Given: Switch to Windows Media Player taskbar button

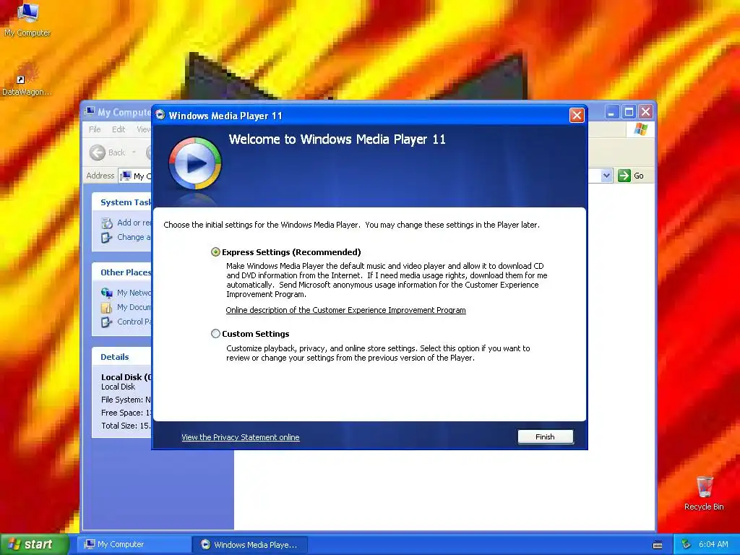Looking at the screenshot, I should tap(250, 544).
